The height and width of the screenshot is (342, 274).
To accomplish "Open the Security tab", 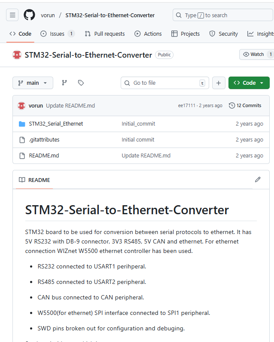I will pyautogui.click(x=223, y=34).
